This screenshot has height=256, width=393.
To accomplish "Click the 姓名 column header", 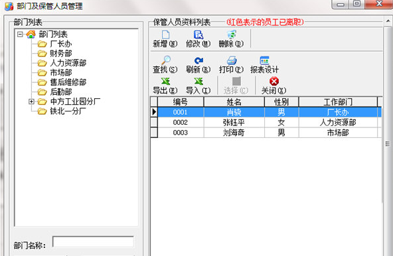I will (234, 102).
